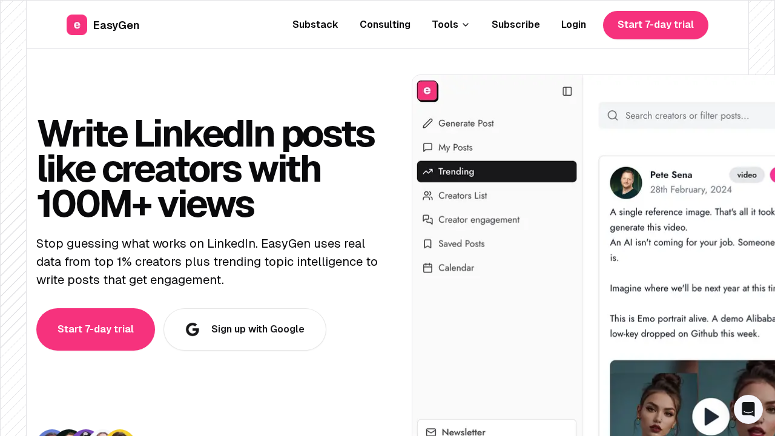Toggle the sidebar collapse panel icon
Image resolution: width=775 pixels, height=436 pixels.
pos(567,91)
